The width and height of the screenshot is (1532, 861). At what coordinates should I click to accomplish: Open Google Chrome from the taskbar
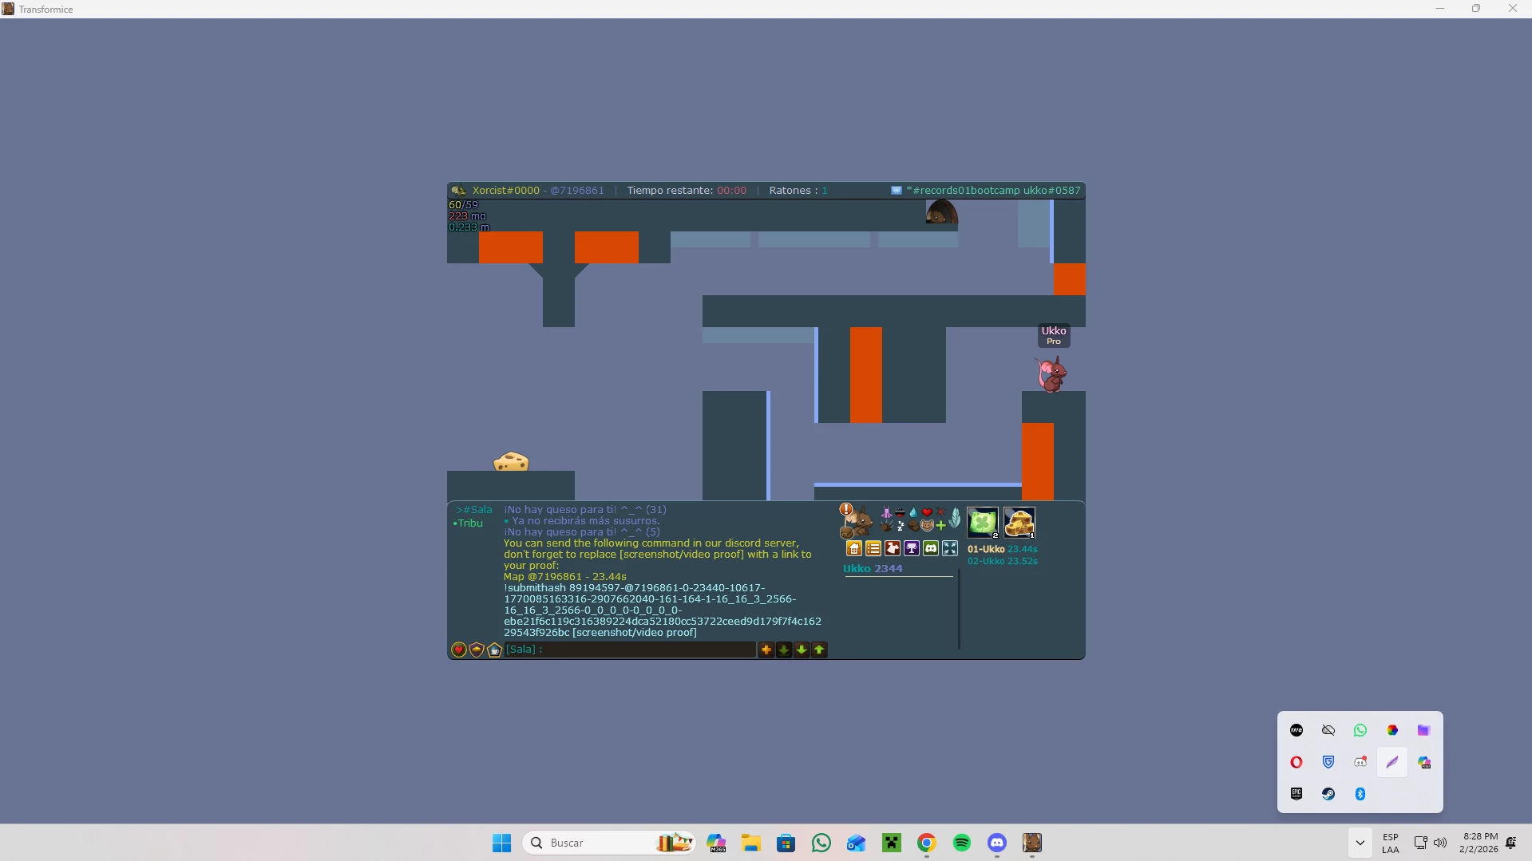coord(927,843)
